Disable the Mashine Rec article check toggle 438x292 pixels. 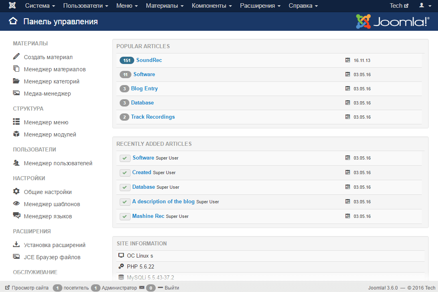click(125, 216)
